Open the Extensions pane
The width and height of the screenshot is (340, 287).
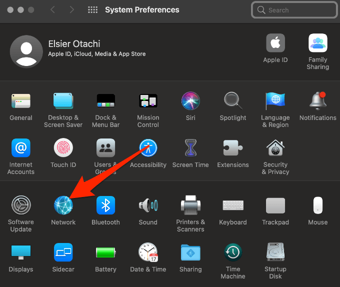tap(233, 148)
